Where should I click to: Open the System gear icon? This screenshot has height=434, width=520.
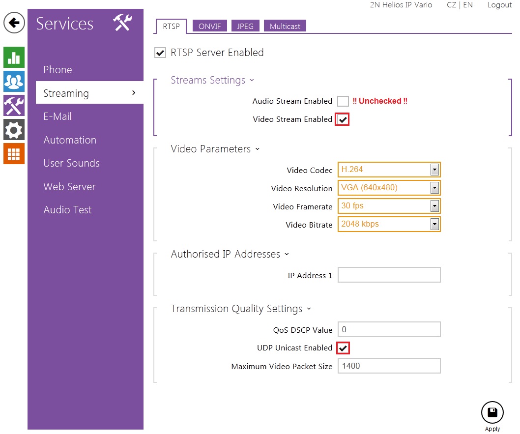[14, 130]
